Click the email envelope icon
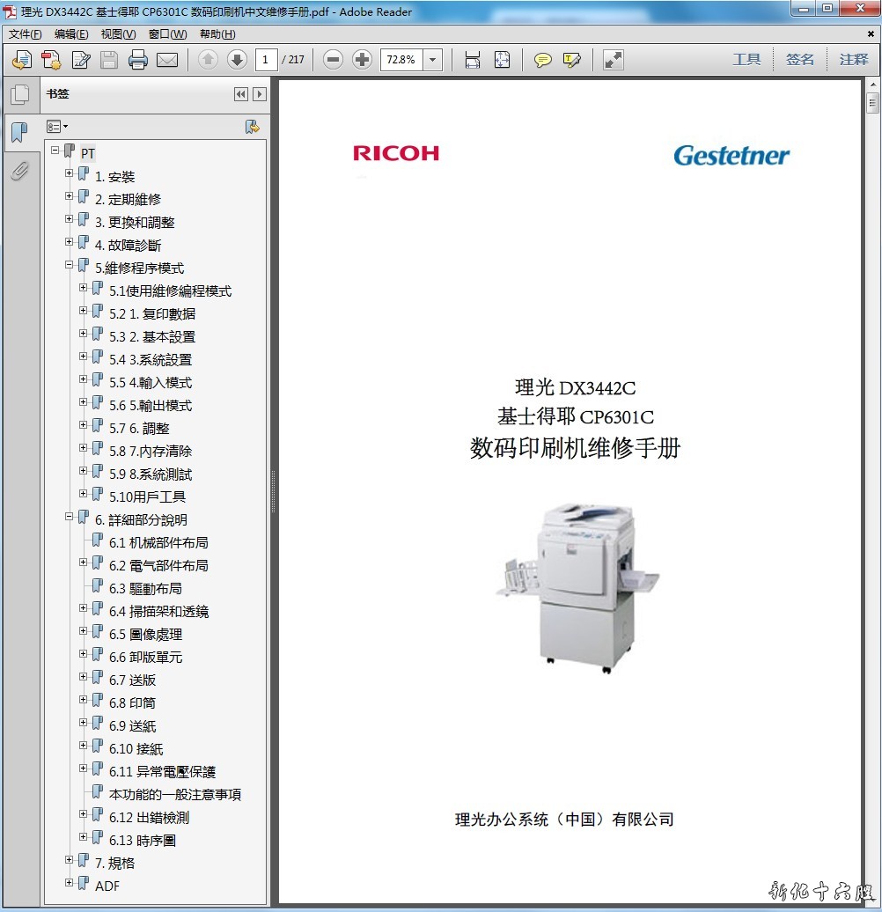This screenshot has height=912, width=882. click(167, 60)
